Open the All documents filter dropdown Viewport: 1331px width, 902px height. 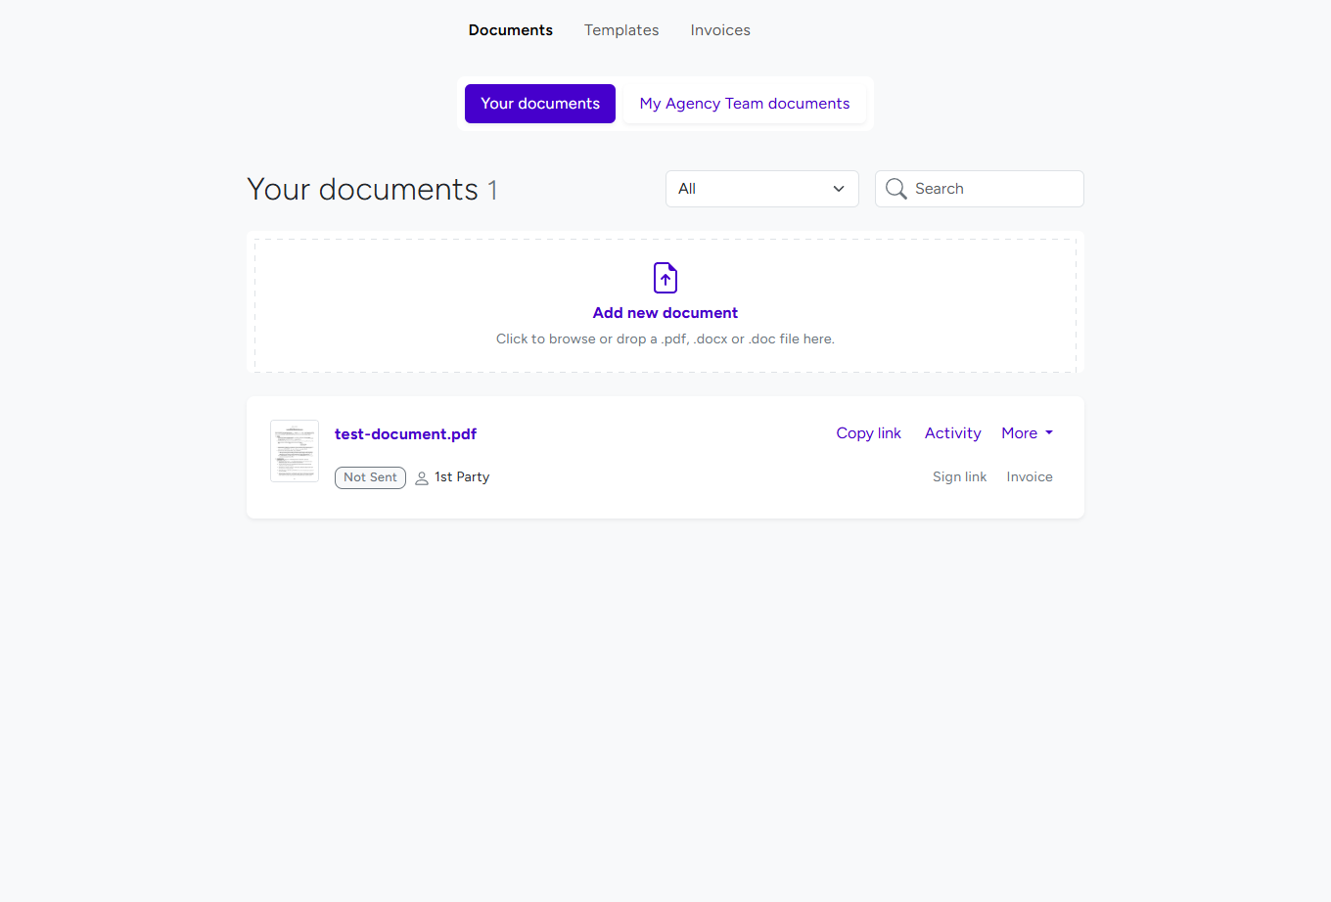(761, 188)
